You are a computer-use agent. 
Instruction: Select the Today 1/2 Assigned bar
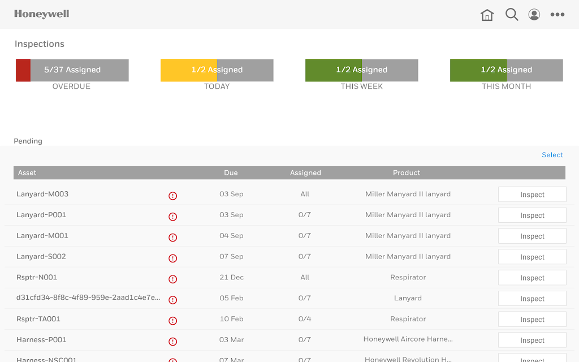tap(217, 70)
